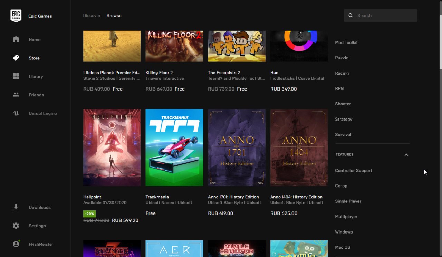The height and width of the screenshot is (257, 442).
Task: Open Anno 1404 History Edition cover
Action: pos(299,147)
